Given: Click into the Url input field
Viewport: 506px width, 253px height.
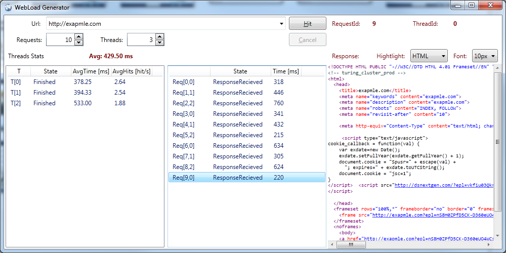Looking at the screenshot, I should click(162, 24).
